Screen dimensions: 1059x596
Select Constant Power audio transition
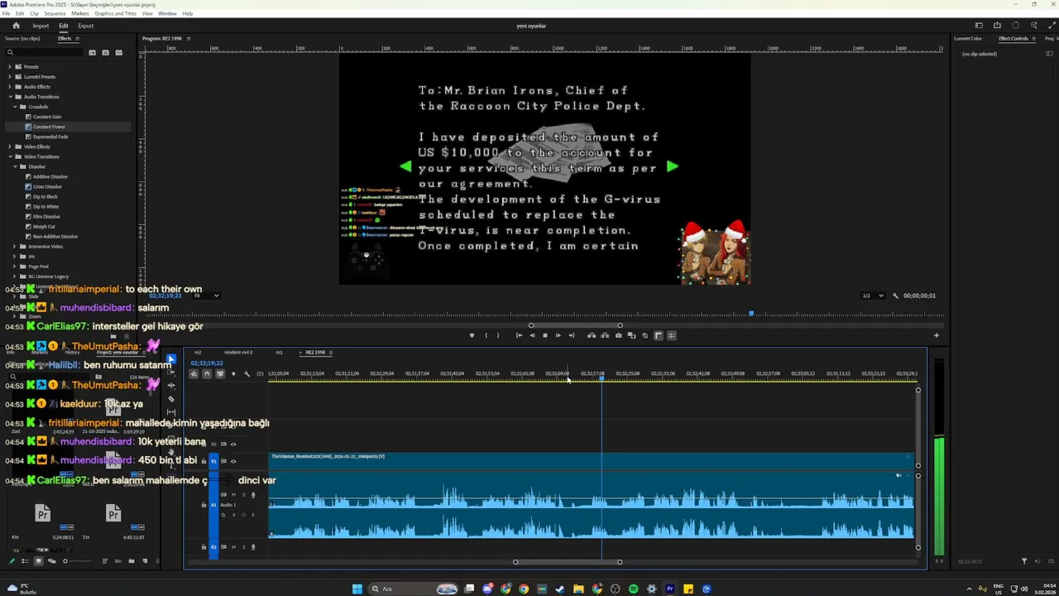pyautogui.click(x=49, y=127)
